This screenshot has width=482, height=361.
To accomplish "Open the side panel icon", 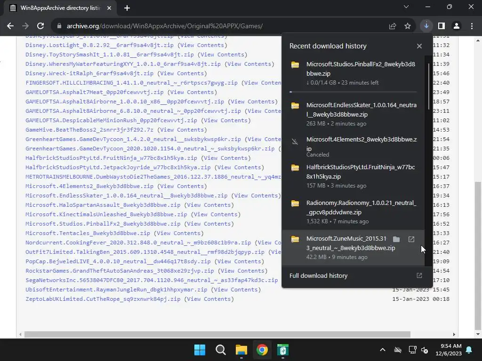I will pos(442,26).
